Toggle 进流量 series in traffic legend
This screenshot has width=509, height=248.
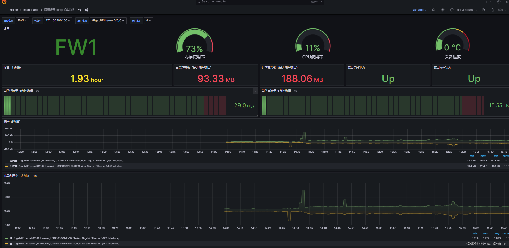pos(67,161)
